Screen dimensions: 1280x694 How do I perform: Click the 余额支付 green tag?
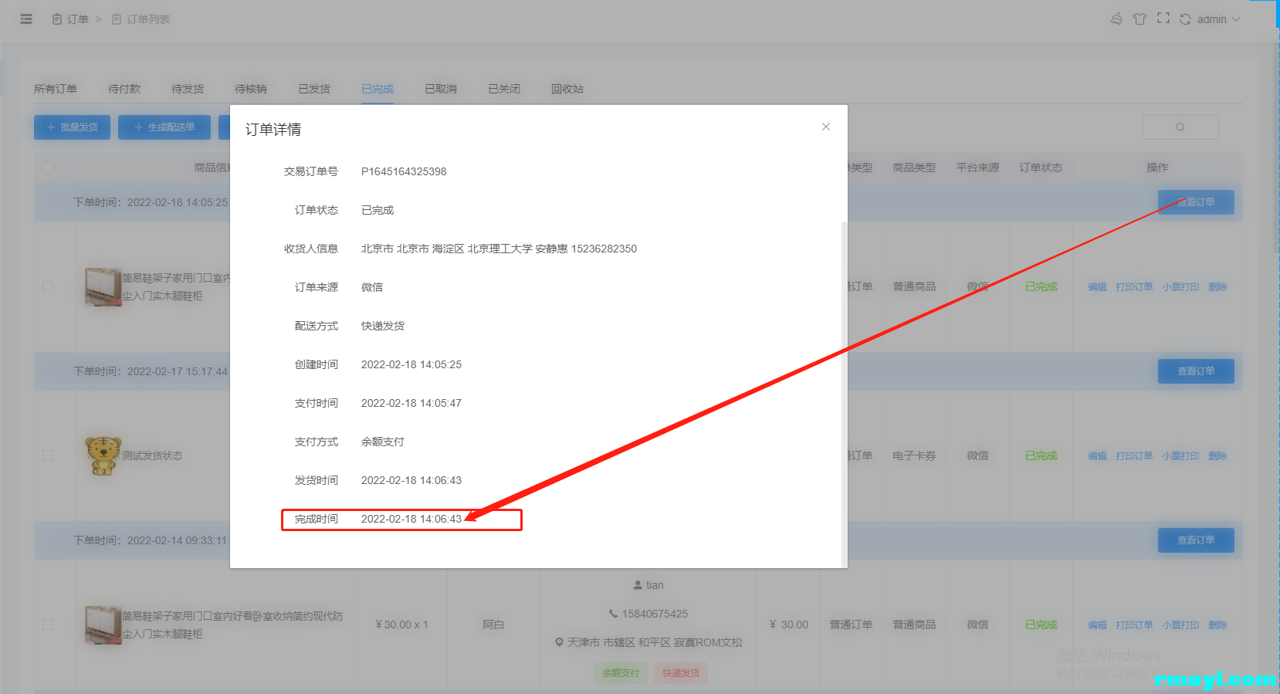621,673
